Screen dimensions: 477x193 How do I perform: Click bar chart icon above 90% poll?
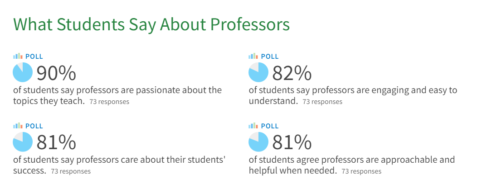pyautogui.click(x=18, y=56)
